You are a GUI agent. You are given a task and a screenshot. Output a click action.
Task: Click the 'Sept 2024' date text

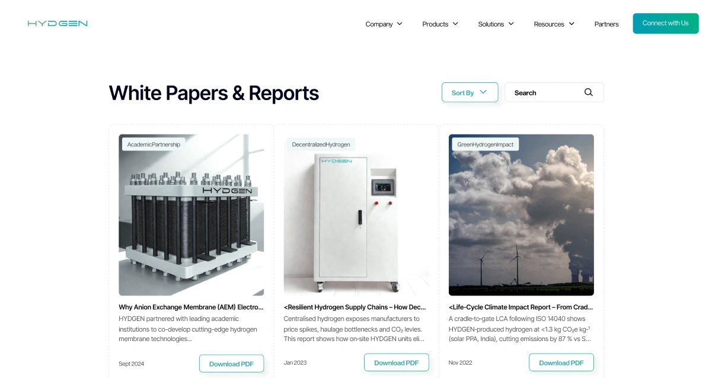pyautogui.click(x=131, y=364)
